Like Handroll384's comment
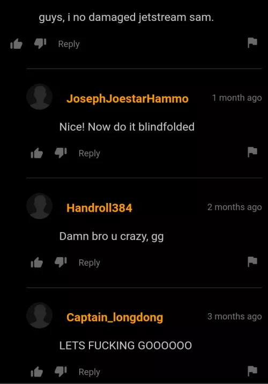The image size is (268, 384). click(x=37, y=263)
